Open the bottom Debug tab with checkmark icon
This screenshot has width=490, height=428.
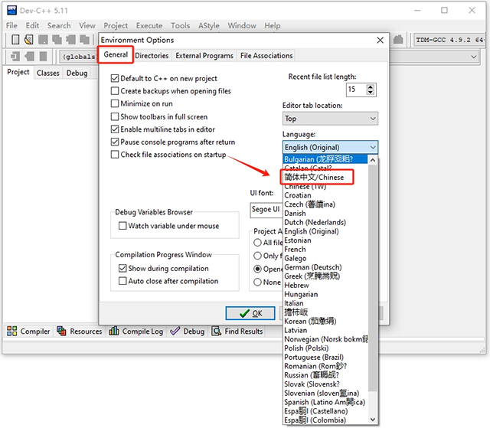pyautogui.click(x=187, y=332)
